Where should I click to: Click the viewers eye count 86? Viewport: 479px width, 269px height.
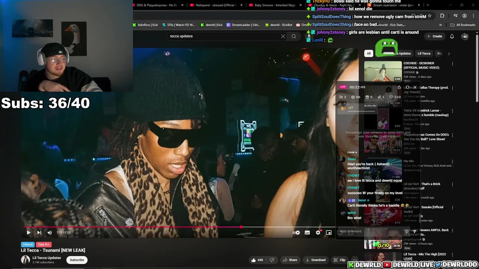coord(356,97)
